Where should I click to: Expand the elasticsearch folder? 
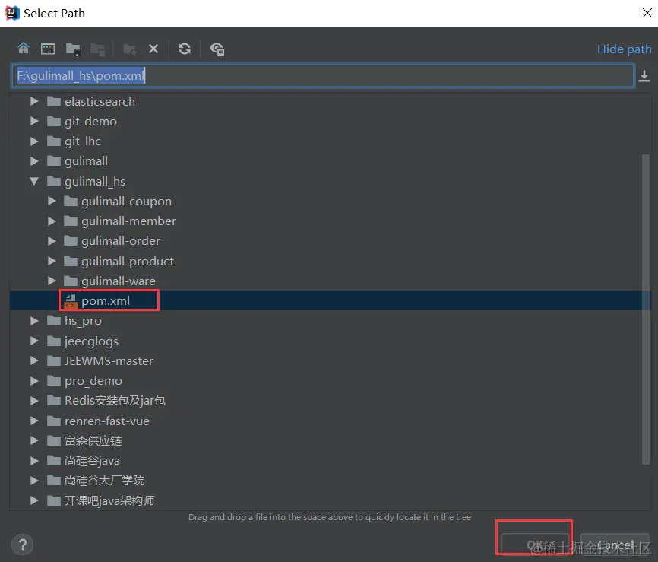[x=34, y=101]
